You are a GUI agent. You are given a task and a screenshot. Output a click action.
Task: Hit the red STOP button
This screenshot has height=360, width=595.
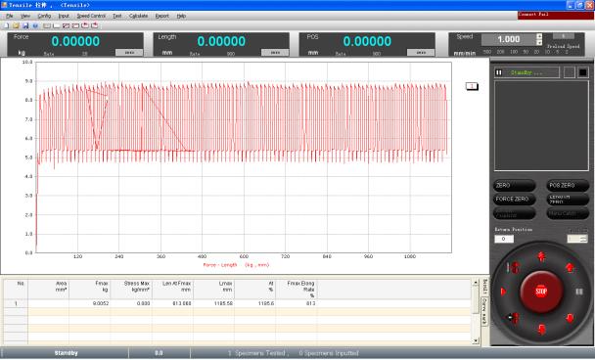coord(541,292)
